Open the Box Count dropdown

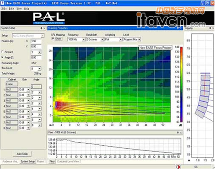point(40,69)
